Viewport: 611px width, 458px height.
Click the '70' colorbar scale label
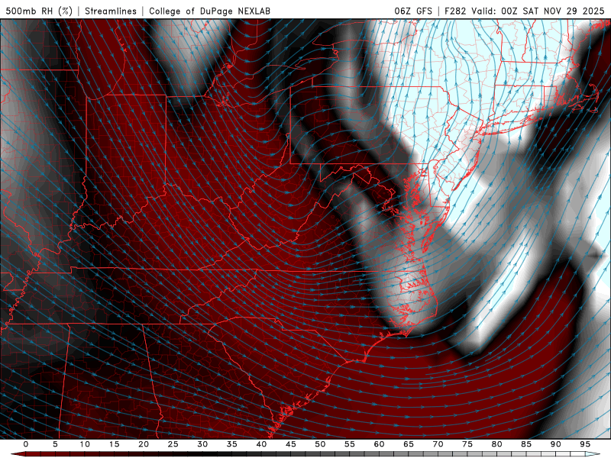pos(438,444)
